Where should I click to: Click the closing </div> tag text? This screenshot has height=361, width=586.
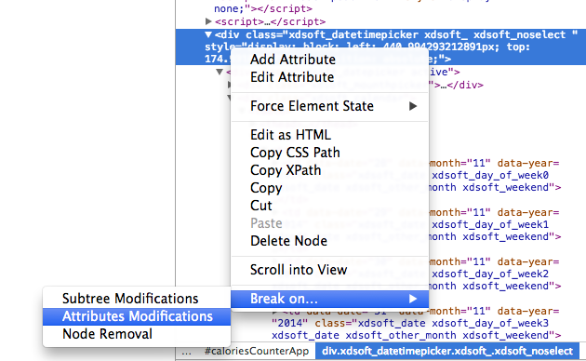(465, 86)
